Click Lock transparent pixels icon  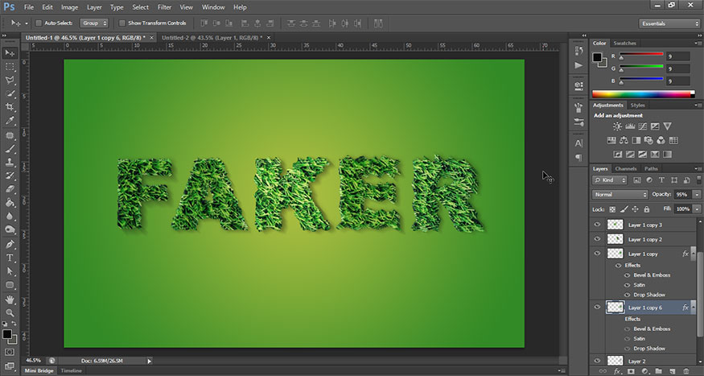[612, 209]
